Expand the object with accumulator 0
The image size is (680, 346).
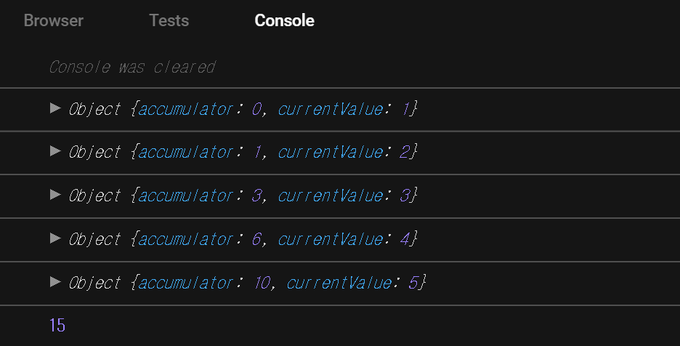(x=55, y=108)
